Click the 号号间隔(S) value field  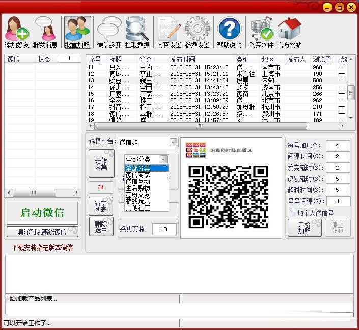click(338, 201)
